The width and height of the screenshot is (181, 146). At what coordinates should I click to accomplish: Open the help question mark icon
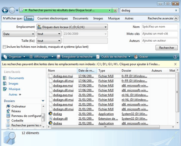[175, 57]
